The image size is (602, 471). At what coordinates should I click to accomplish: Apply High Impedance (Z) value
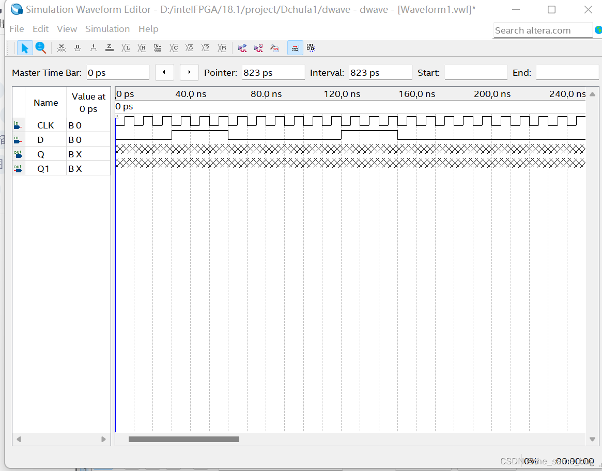[x=110, y=48]
